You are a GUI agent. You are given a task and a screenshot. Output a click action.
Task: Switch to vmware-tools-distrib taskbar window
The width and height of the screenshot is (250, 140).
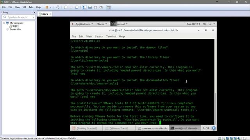point(152,128)
